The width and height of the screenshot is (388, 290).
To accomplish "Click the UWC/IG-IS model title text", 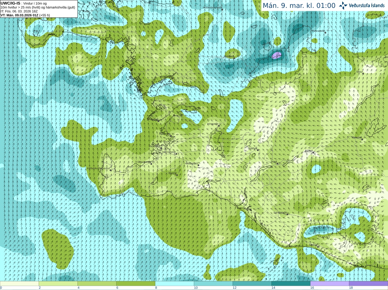I will (x=11, y=3).
